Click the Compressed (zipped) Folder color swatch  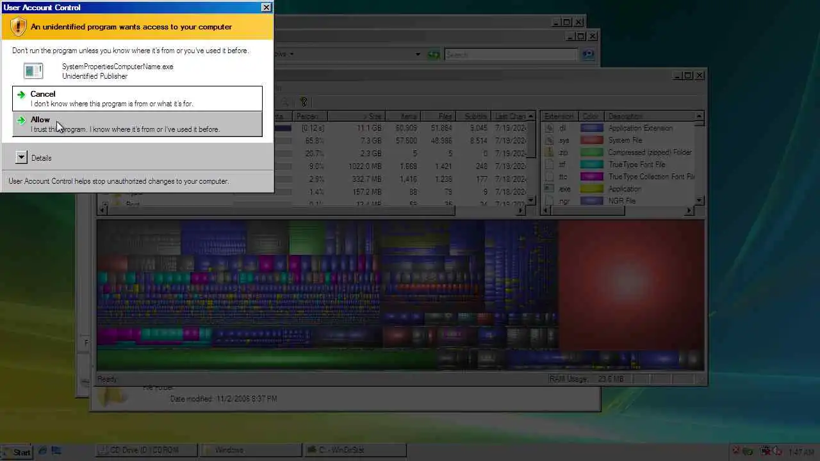592,152
